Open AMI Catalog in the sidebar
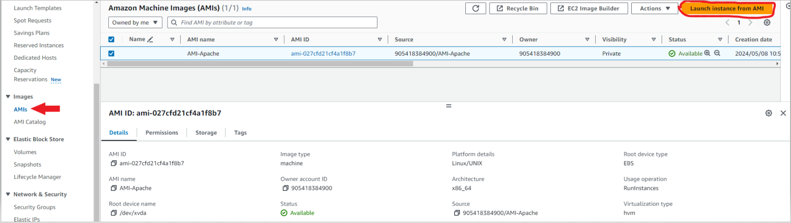 click(x=30, y=122)
